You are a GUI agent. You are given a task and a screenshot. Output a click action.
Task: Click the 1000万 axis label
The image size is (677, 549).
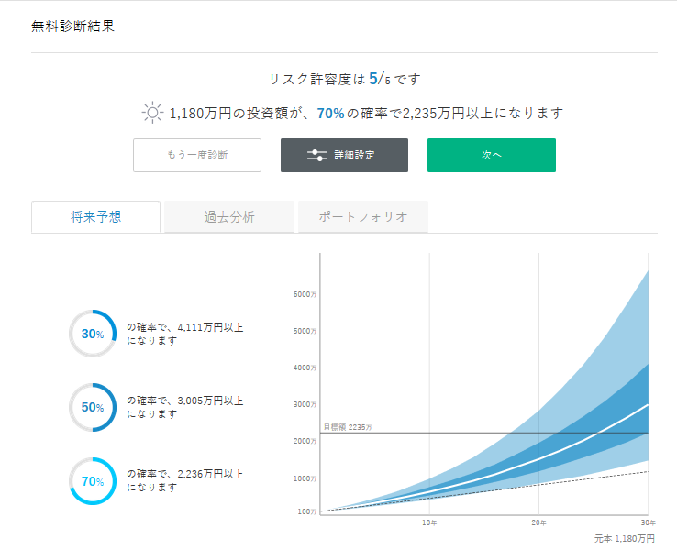[x=305, y=478]
